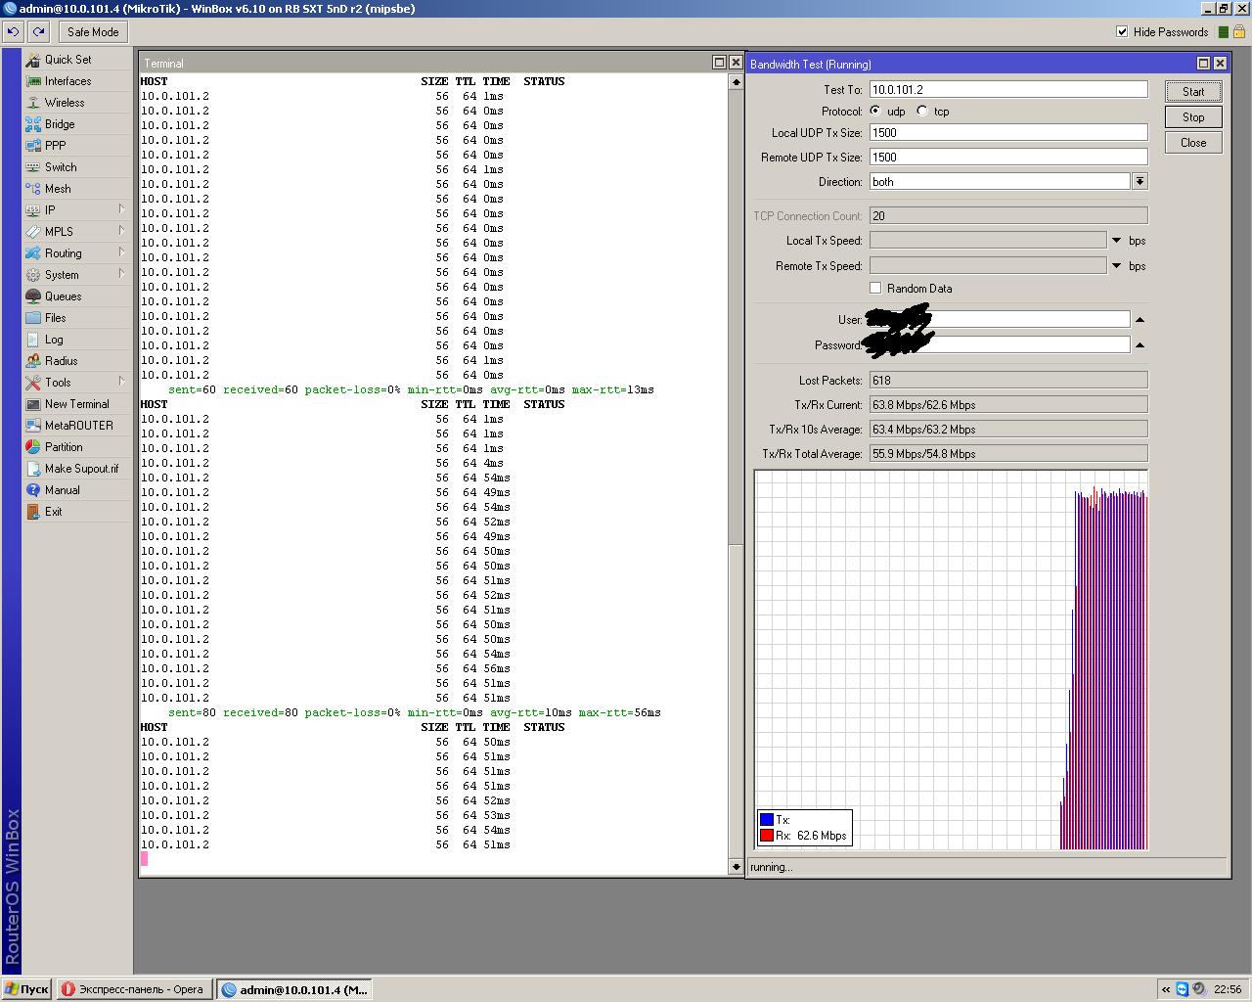Open the Interfaces menu item
Image resolution: width=1252 pixels, height=1002 pixels.
[67, 81]
